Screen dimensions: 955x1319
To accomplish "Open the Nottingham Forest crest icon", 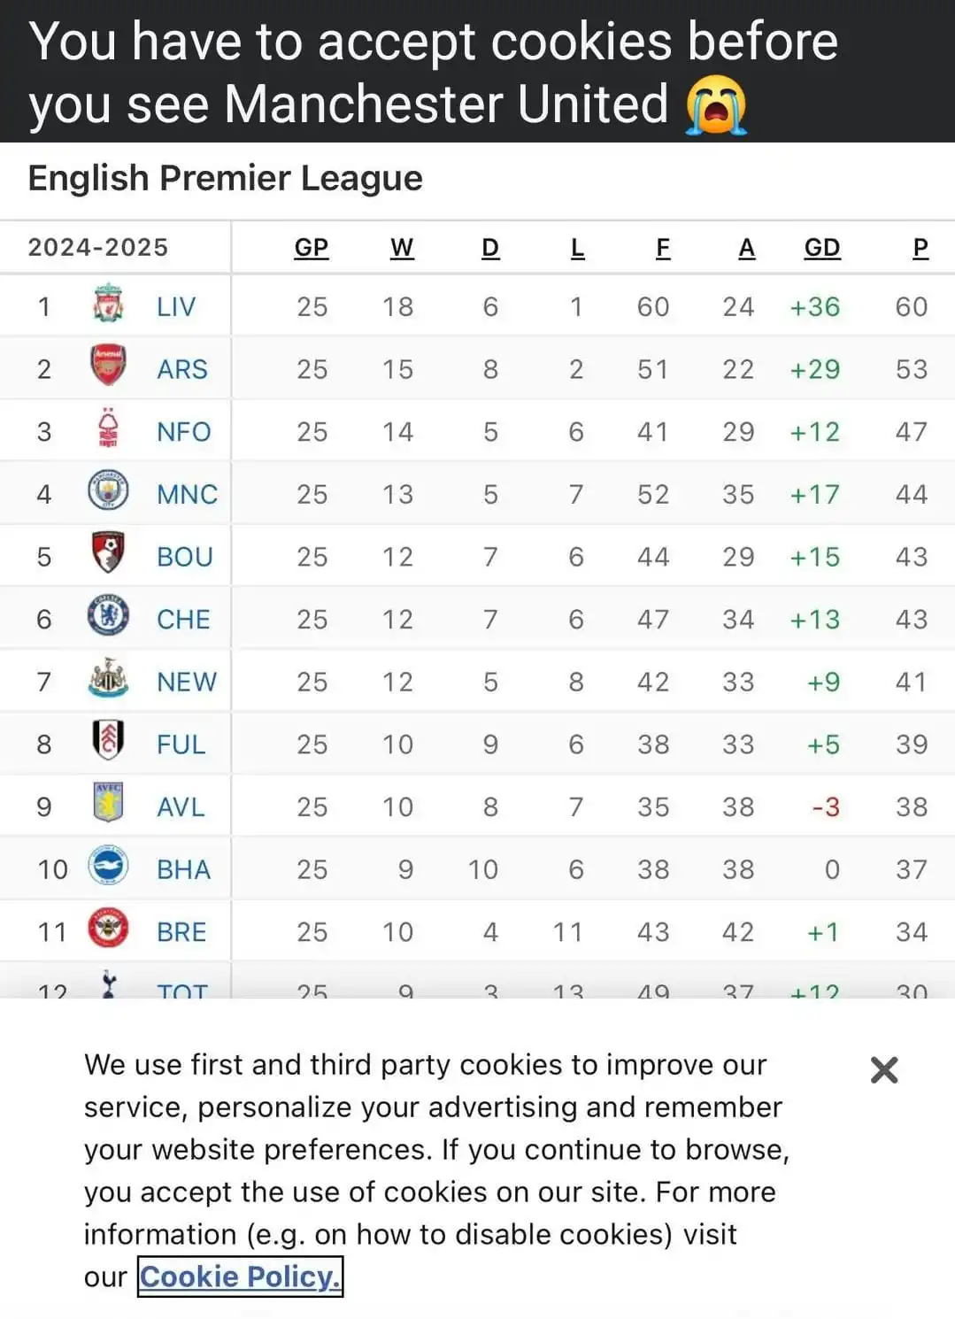I will [108, 429].
